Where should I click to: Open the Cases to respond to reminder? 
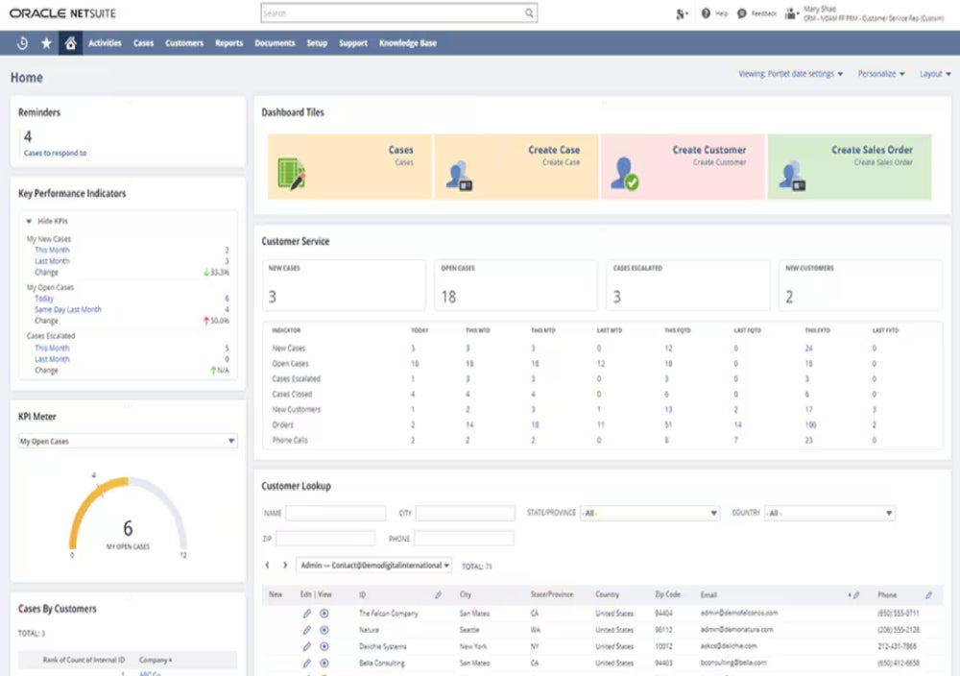pos(55,153)
